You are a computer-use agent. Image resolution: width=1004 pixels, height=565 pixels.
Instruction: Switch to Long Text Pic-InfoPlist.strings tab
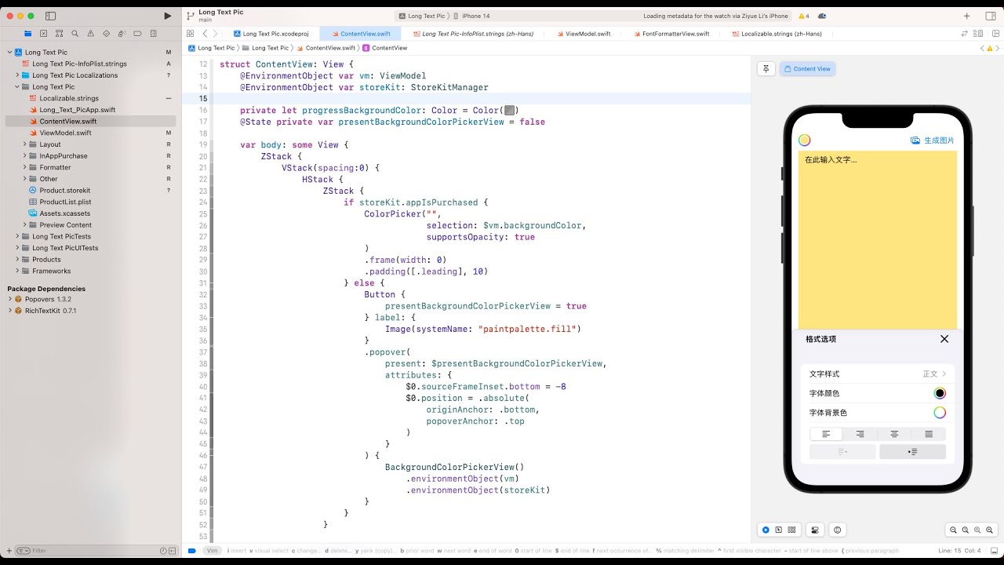coord(474,34)
